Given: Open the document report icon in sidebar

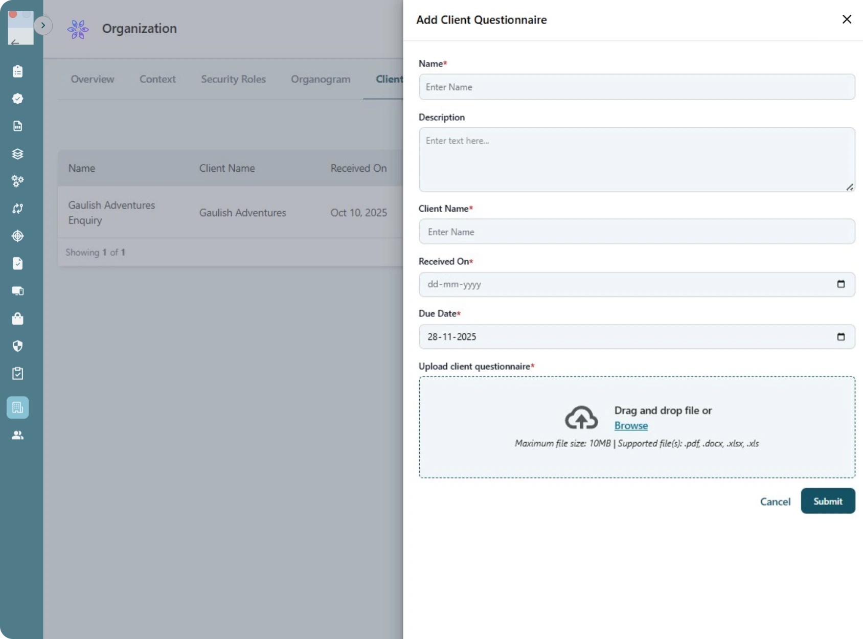Looking at the screenshot, I should click(x=17, y=126).
